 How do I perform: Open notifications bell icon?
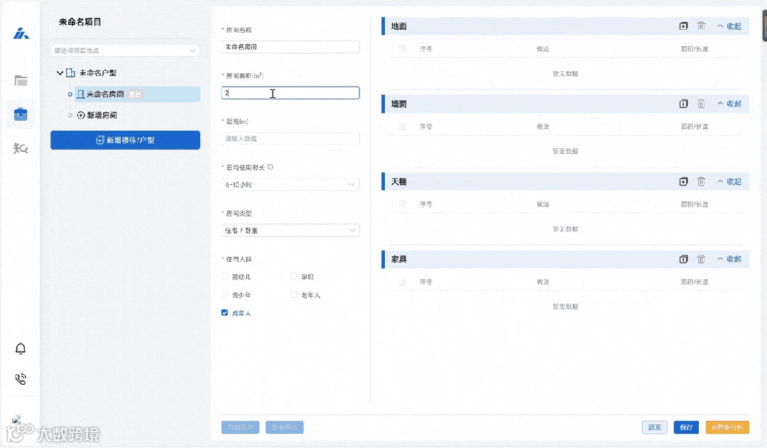[21, 349]
